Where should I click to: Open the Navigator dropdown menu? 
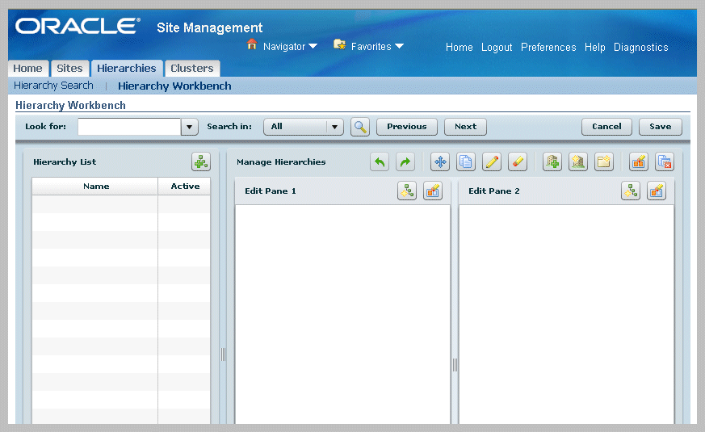291,46
